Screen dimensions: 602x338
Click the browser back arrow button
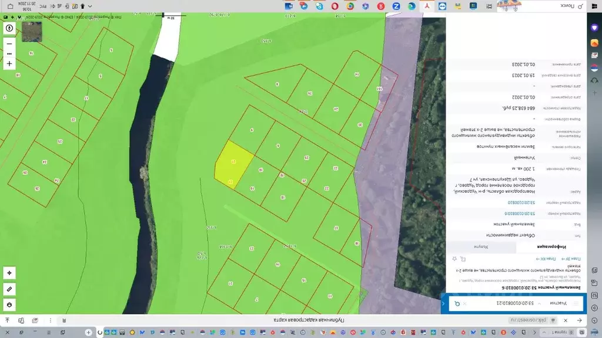coord(579,320)
